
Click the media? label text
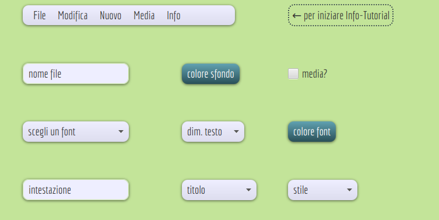point(314,74)
